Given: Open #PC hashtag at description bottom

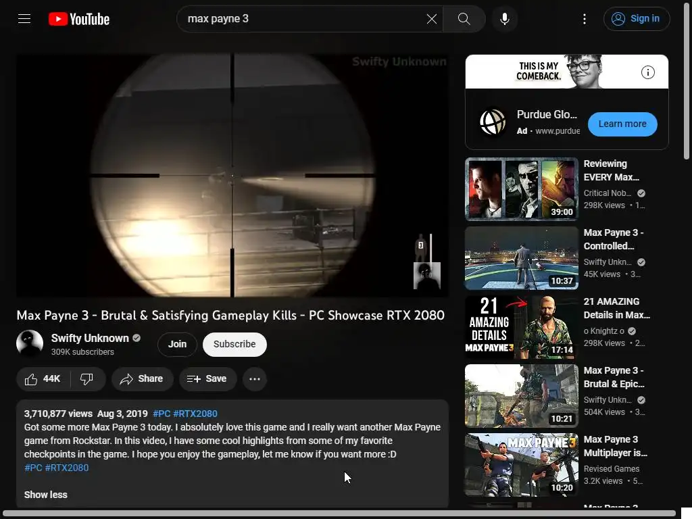Looking at the screenshot, I should coord(33,468).
